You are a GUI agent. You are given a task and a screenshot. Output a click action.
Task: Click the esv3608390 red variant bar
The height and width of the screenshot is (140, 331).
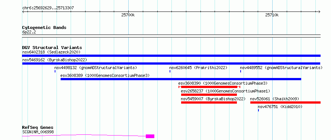209,87
